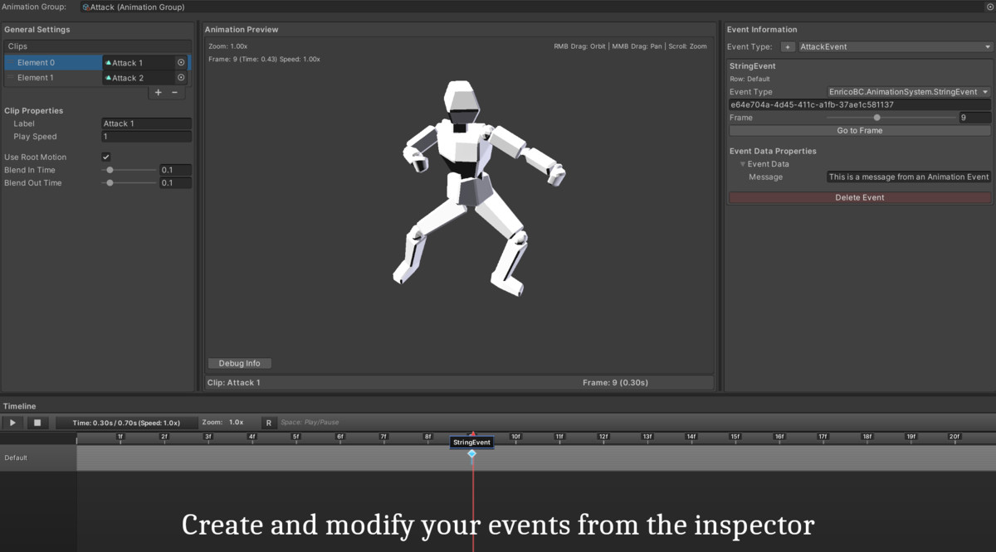The height and width of the screenshot is (552, 996).
Task: Click the Attack 1 clip asset icon
Action: point(108,63)
